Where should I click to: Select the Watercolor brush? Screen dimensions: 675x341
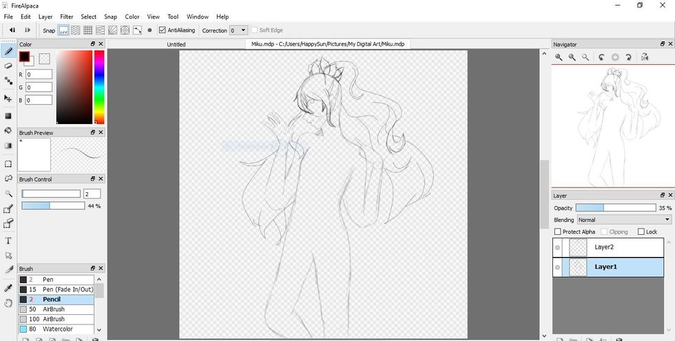56,329
